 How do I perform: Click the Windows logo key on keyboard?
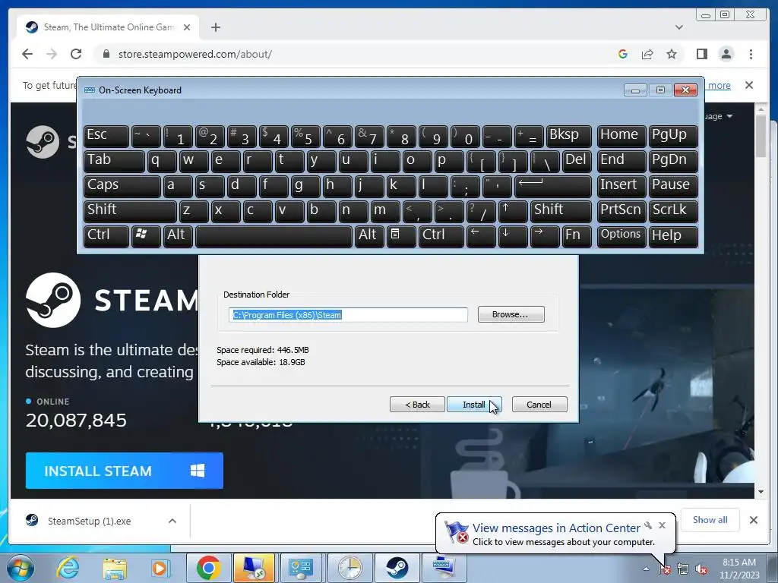tap(145, 236)
